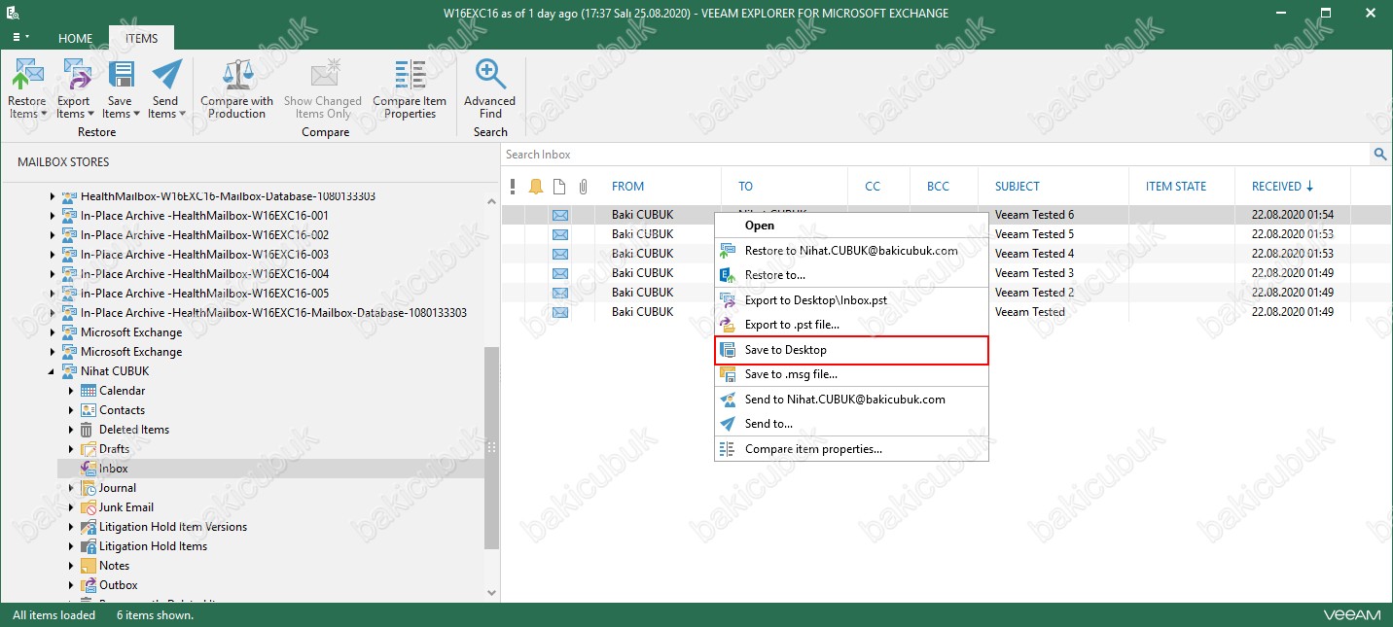Screen dimensions: 1393x627
Task: Select In-Place Archive -HealthMailbox-W16EXC16-005
Action: click(204, 294)
